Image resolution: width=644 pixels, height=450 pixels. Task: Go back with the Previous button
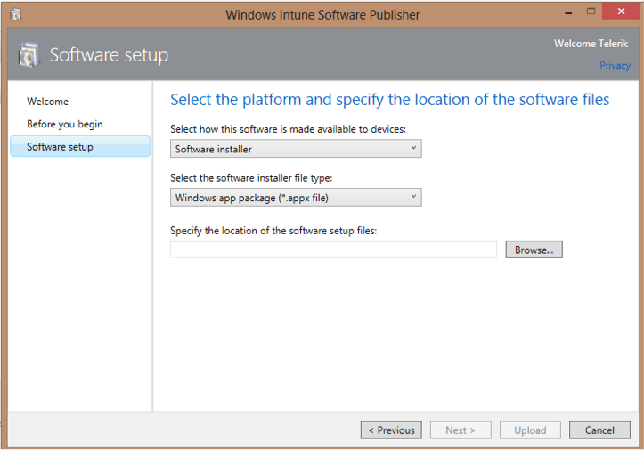click(391, 430)
